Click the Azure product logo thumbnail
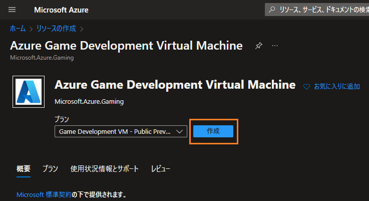The image size is (369, 201). 29,92
